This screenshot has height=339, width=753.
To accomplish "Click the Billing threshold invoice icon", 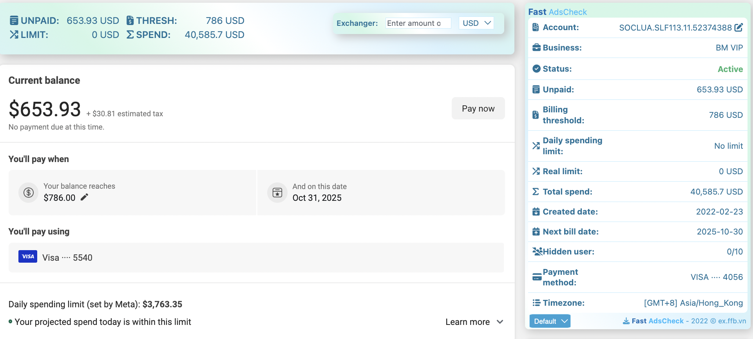I will pyautogui.click(x=536, y=115).
